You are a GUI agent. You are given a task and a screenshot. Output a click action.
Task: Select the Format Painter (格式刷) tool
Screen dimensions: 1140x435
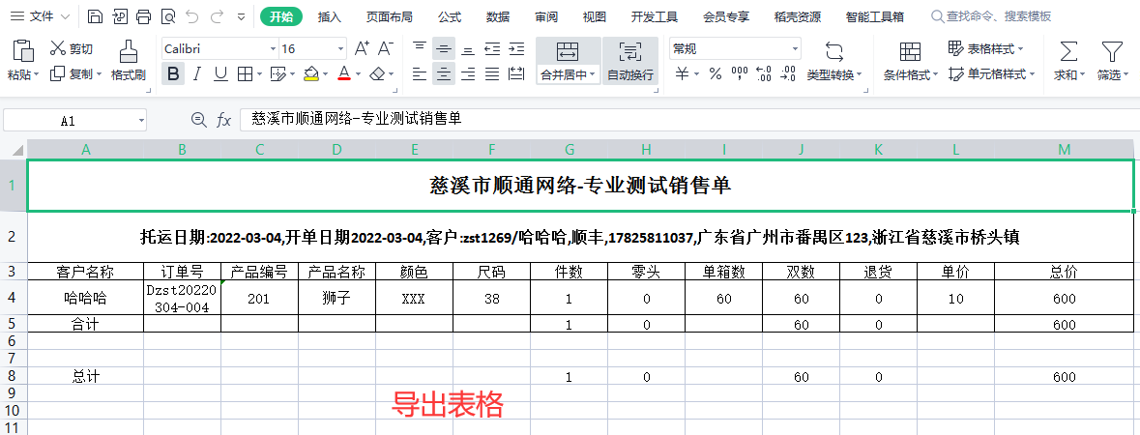[128, 60]
